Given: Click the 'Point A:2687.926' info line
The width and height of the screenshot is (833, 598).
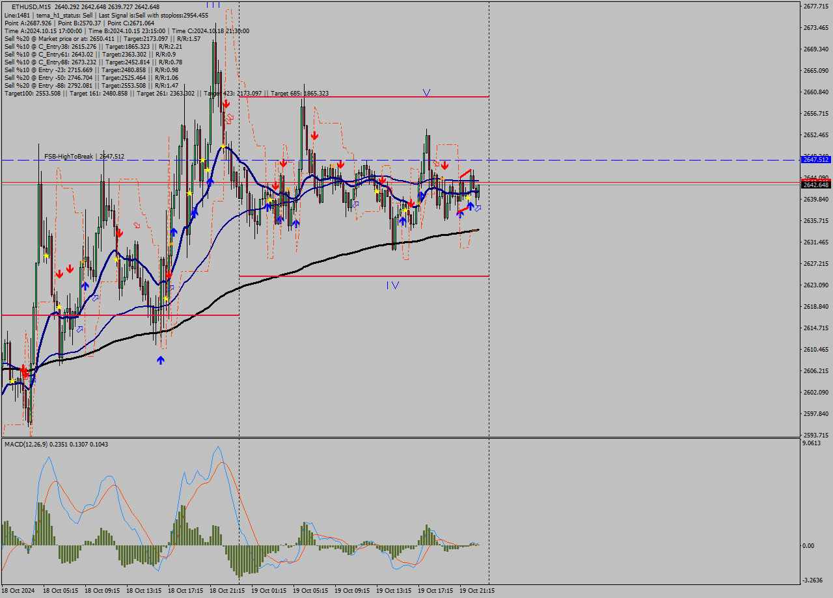Looking at the screenshot, I should click(x=79, y=23).
